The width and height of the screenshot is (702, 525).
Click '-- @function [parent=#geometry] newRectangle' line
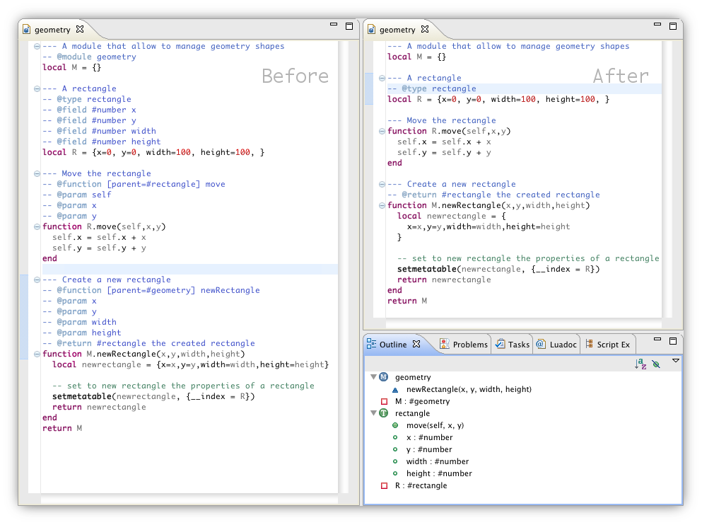151,290
